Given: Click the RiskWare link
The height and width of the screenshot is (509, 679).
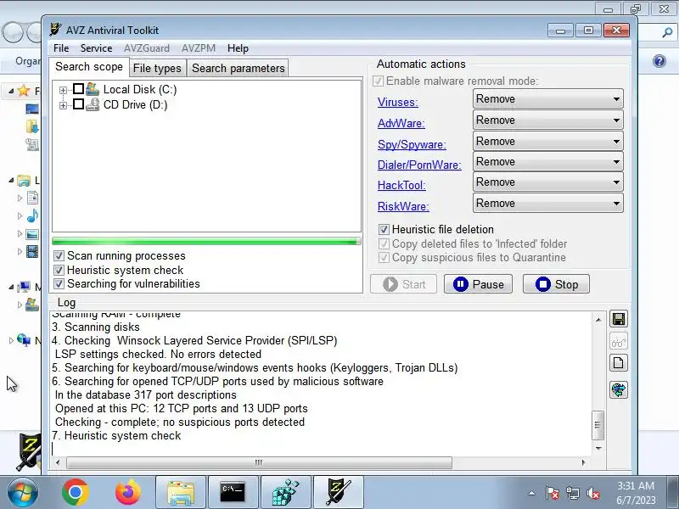Looking at the screenshot, I should point(403,206).
